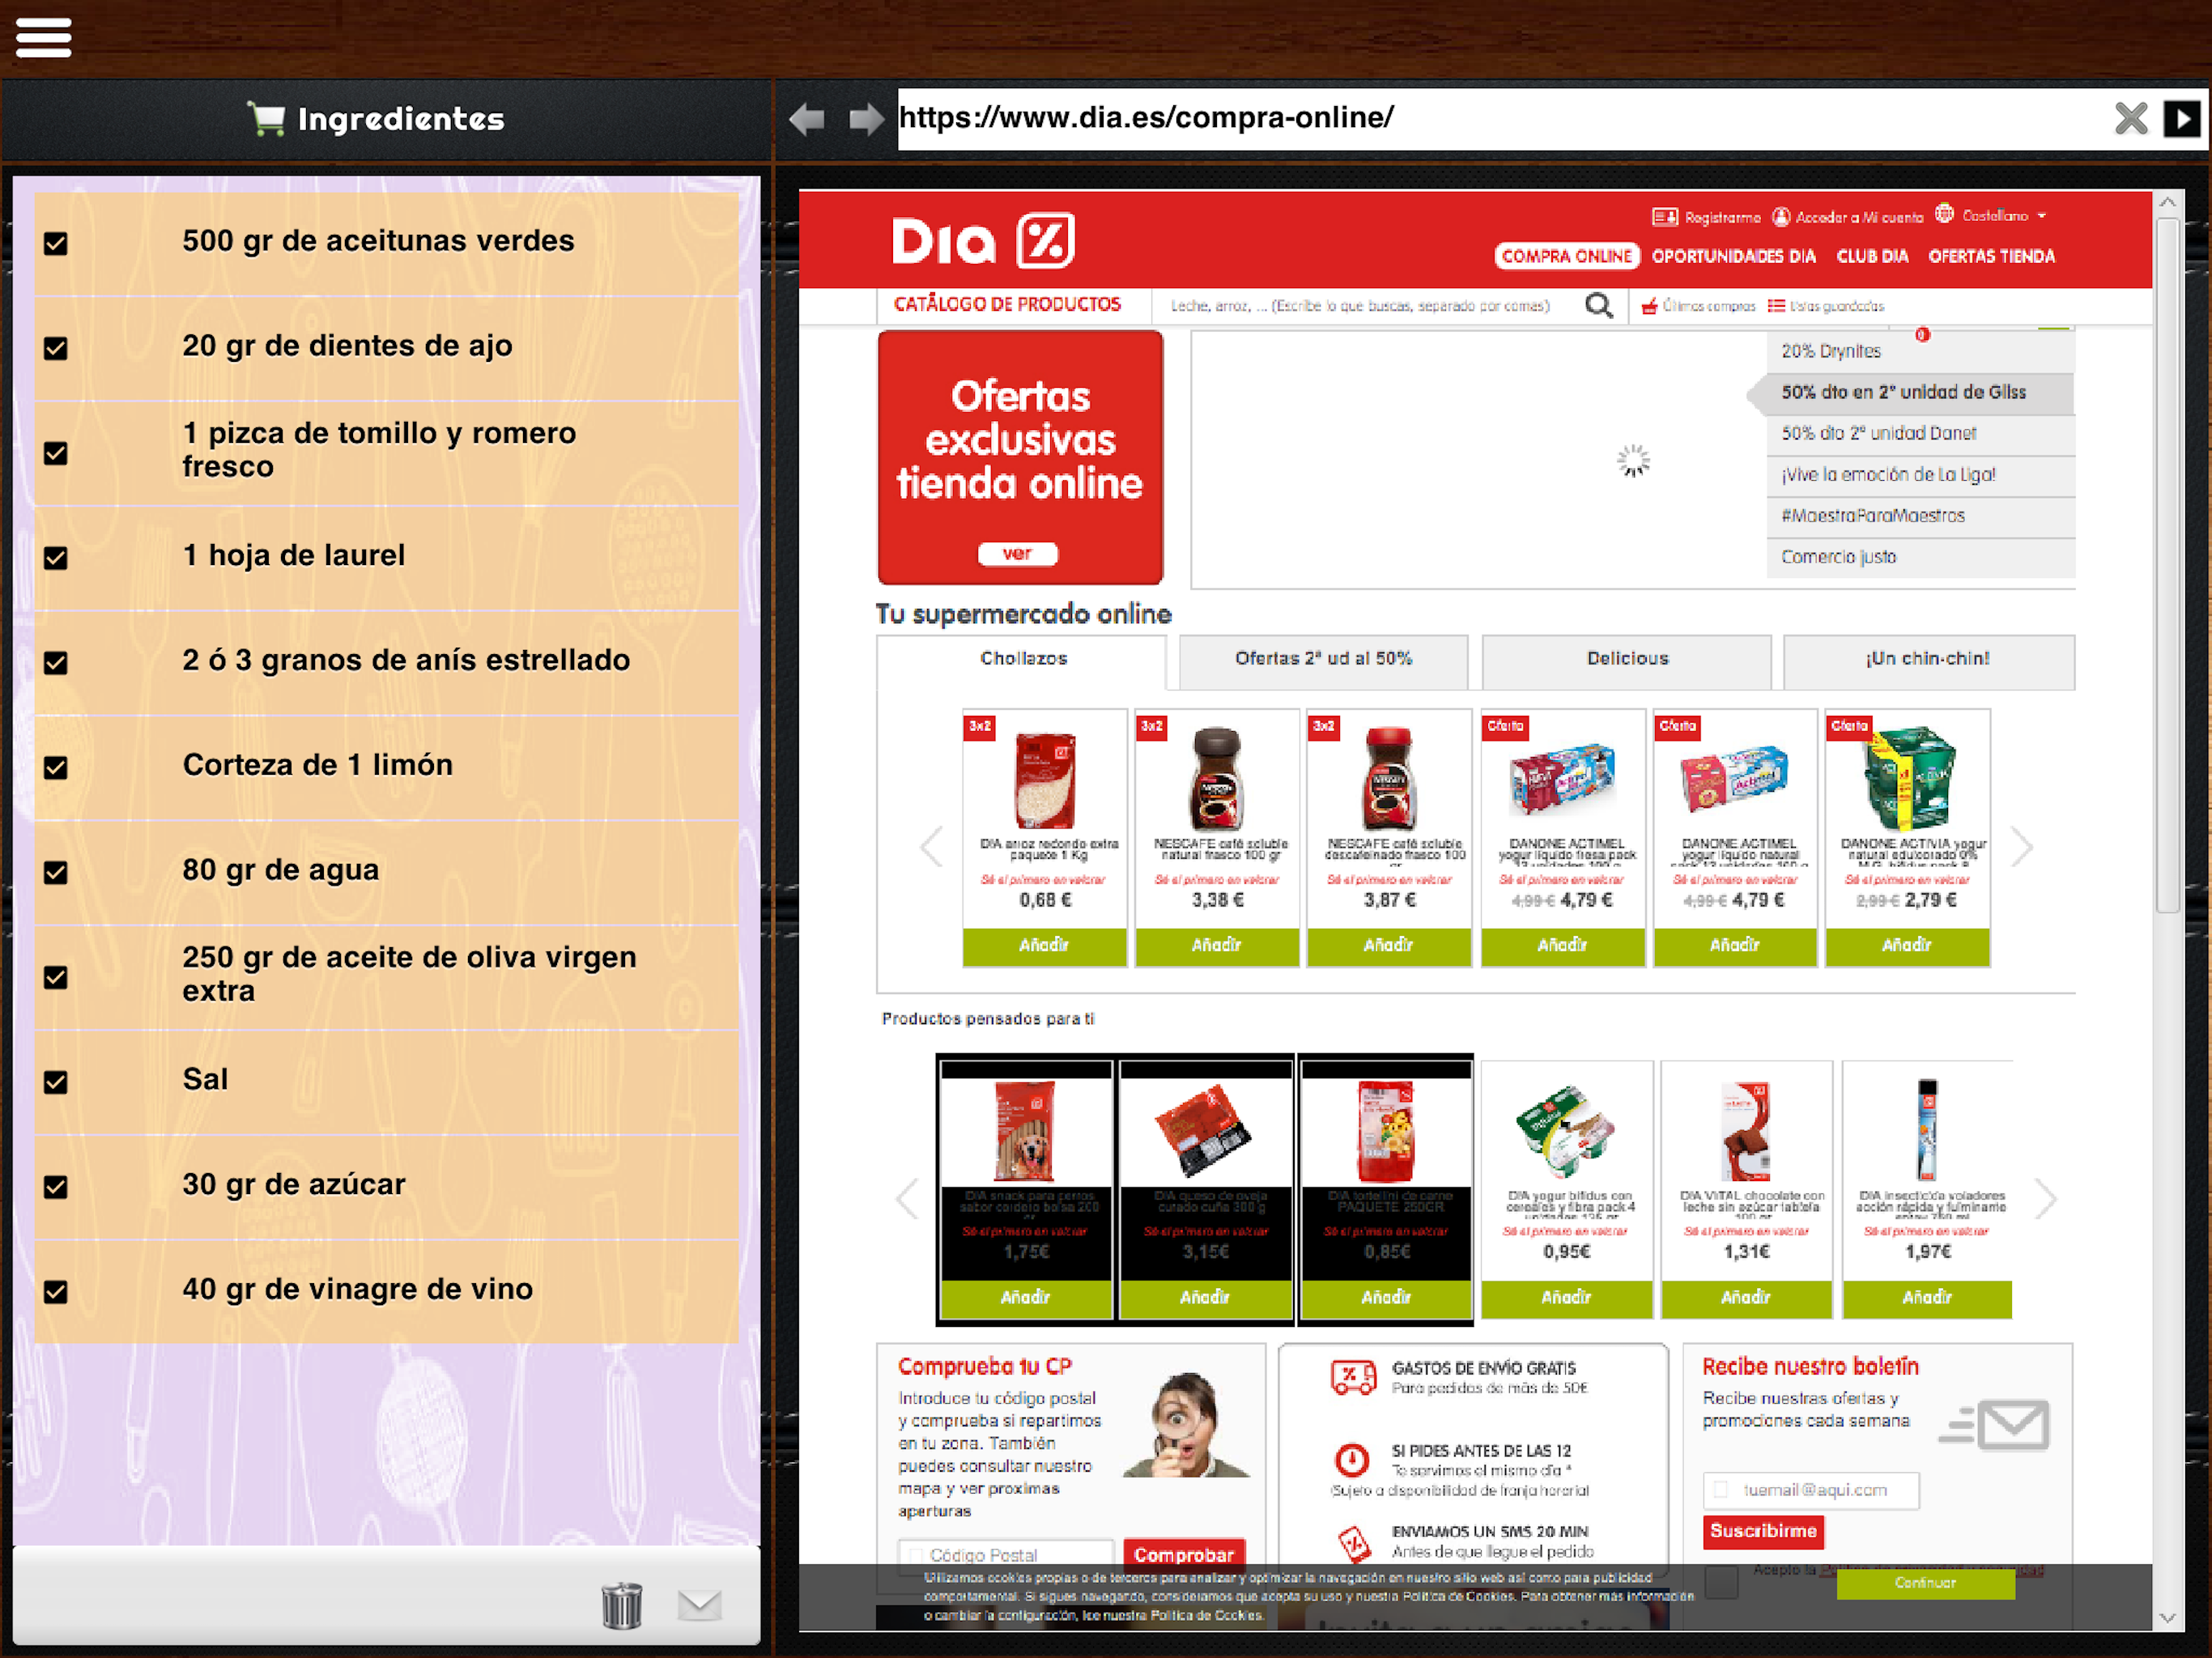
Task: Uncheck 500 gr de aceitunas verdes
Action: (x=56, y=243)
